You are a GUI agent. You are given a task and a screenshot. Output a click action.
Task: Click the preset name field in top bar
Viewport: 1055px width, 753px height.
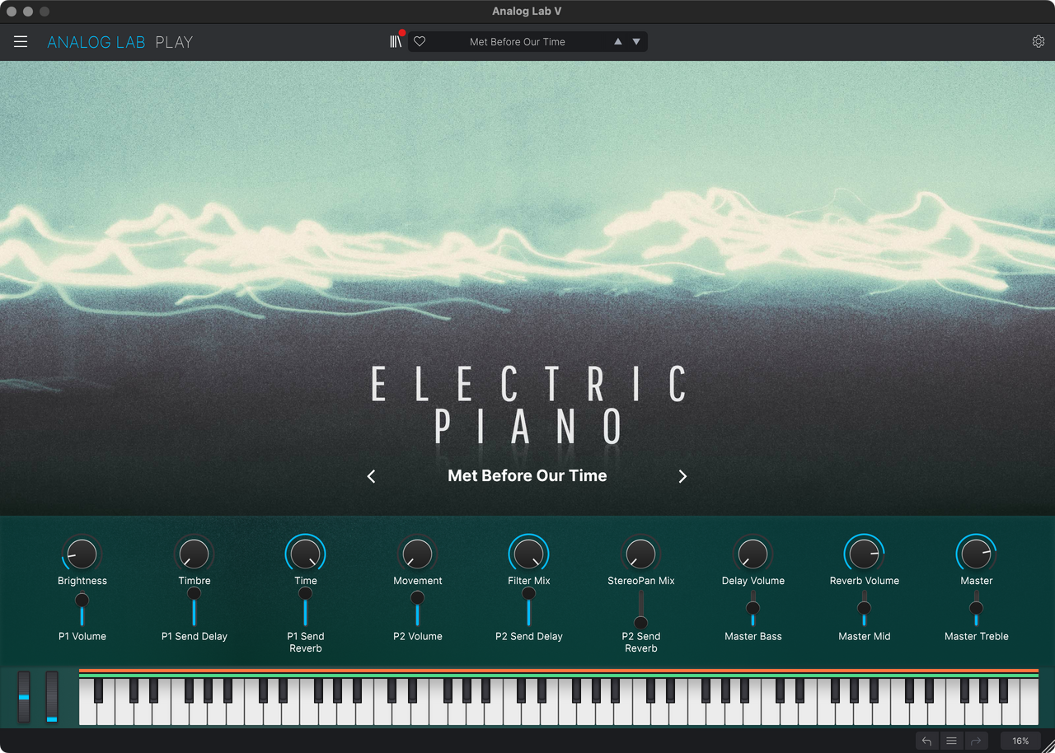[x=518, y=42]
